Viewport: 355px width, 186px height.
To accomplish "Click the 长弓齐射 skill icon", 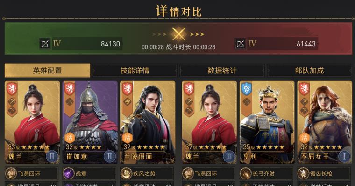I will point(246,173).
